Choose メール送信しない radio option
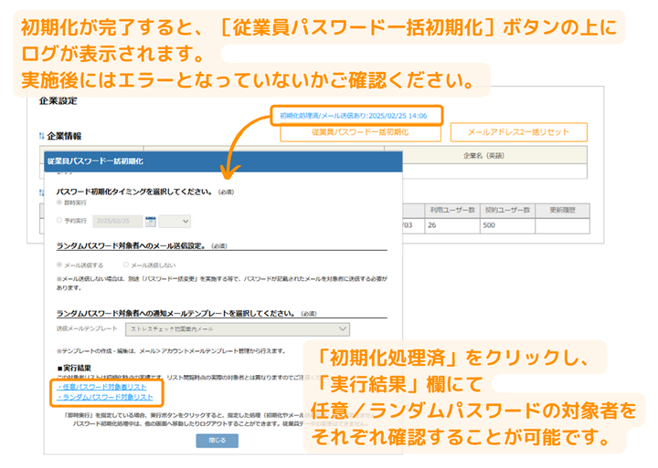 pos(125,265)
